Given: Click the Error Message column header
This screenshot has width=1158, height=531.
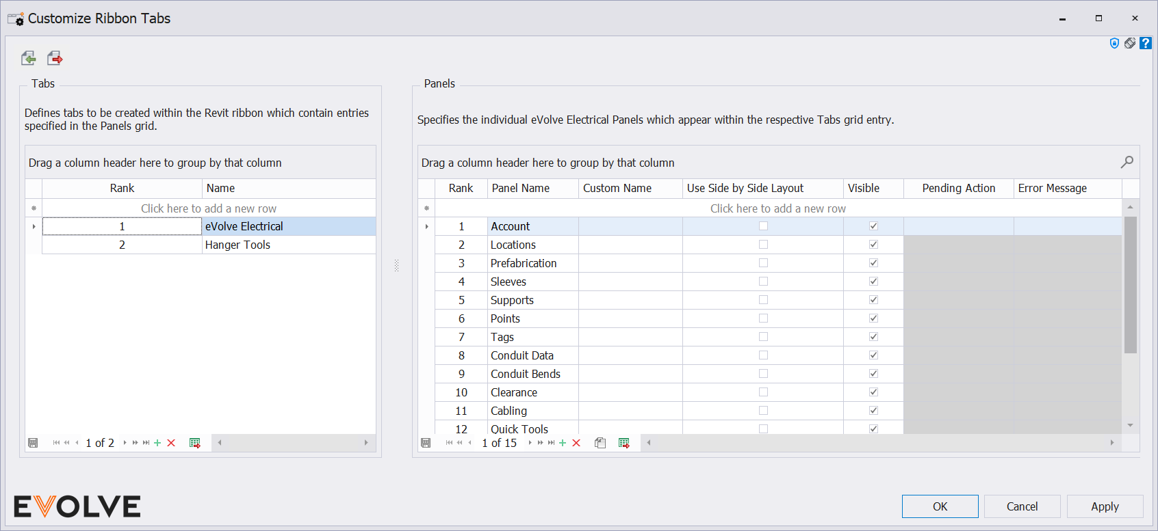Looking at the screenshot, I should coord(1068,189).
